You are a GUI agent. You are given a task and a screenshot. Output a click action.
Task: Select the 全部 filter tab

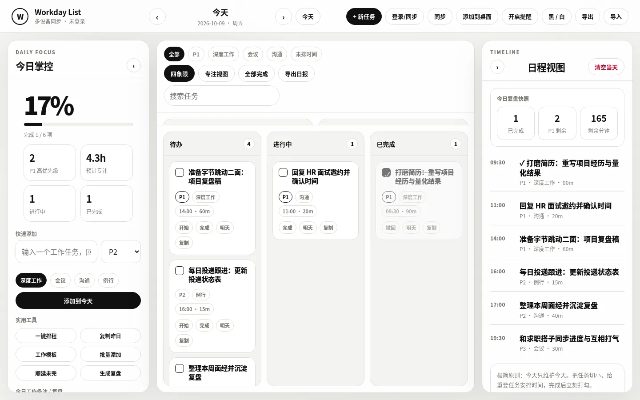[174, 54]
